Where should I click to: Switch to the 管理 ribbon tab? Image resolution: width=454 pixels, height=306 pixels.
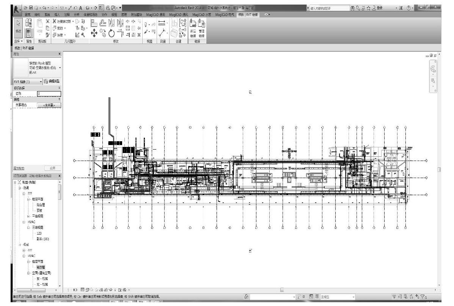click(124, 14)
